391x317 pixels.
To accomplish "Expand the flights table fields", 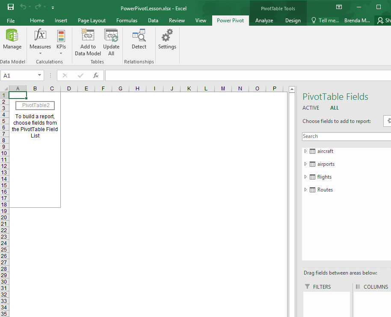I will (x=305, y=177).
